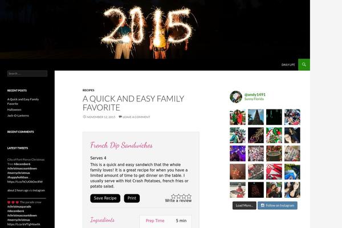Click the @andy1491 profile avatar
The image size is (342, 228).
point(236,97)
